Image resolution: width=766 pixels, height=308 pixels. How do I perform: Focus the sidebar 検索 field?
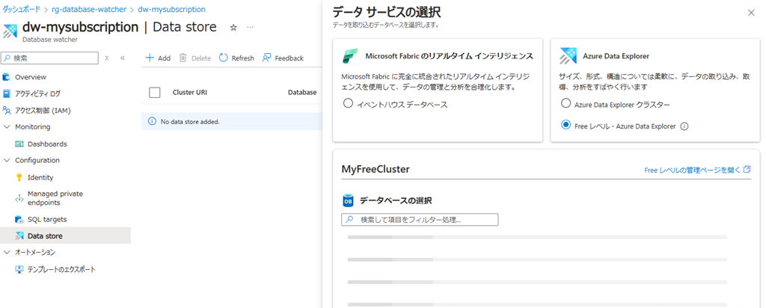point(50,58)
